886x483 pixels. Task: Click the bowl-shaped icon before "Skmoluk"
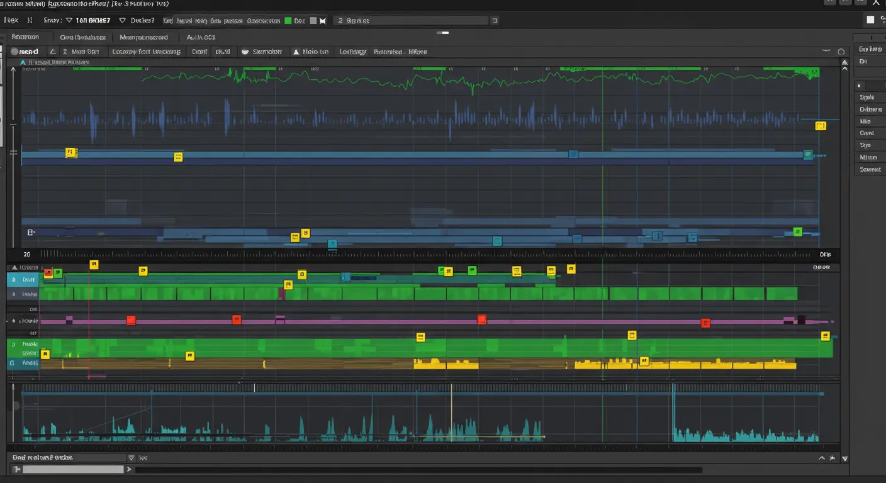click(x=245, y=52)
